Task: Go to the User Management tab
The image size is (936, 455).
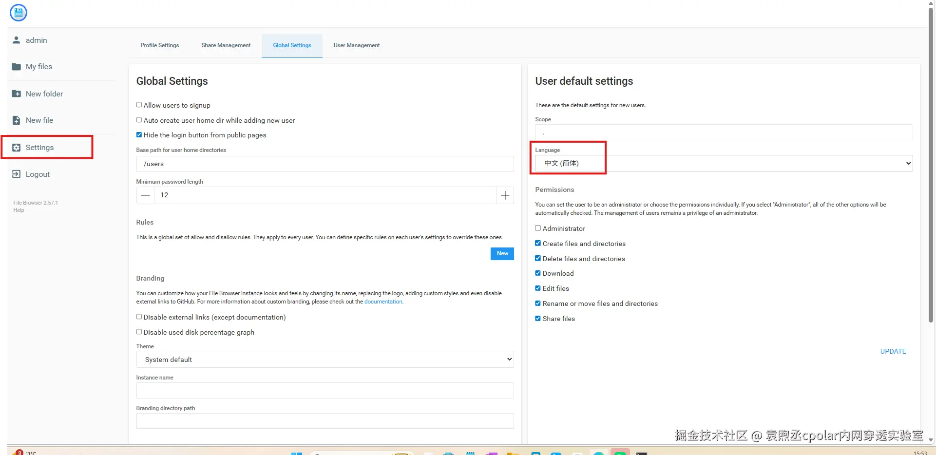Action: [357, 45]
